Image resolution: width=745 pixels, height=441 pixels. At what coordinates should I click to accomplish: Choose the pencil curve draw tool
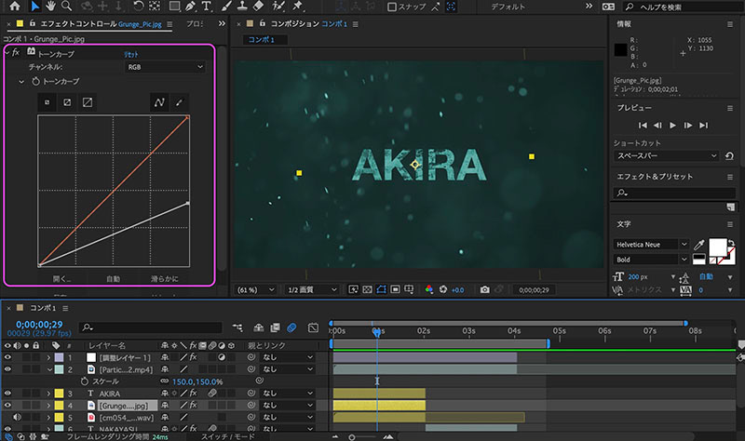point(179,102)
